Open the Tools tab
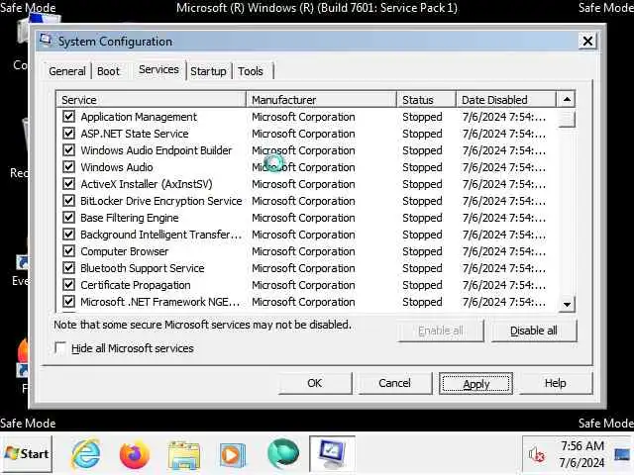Screen dimensions: 634x475 (251, 71)
